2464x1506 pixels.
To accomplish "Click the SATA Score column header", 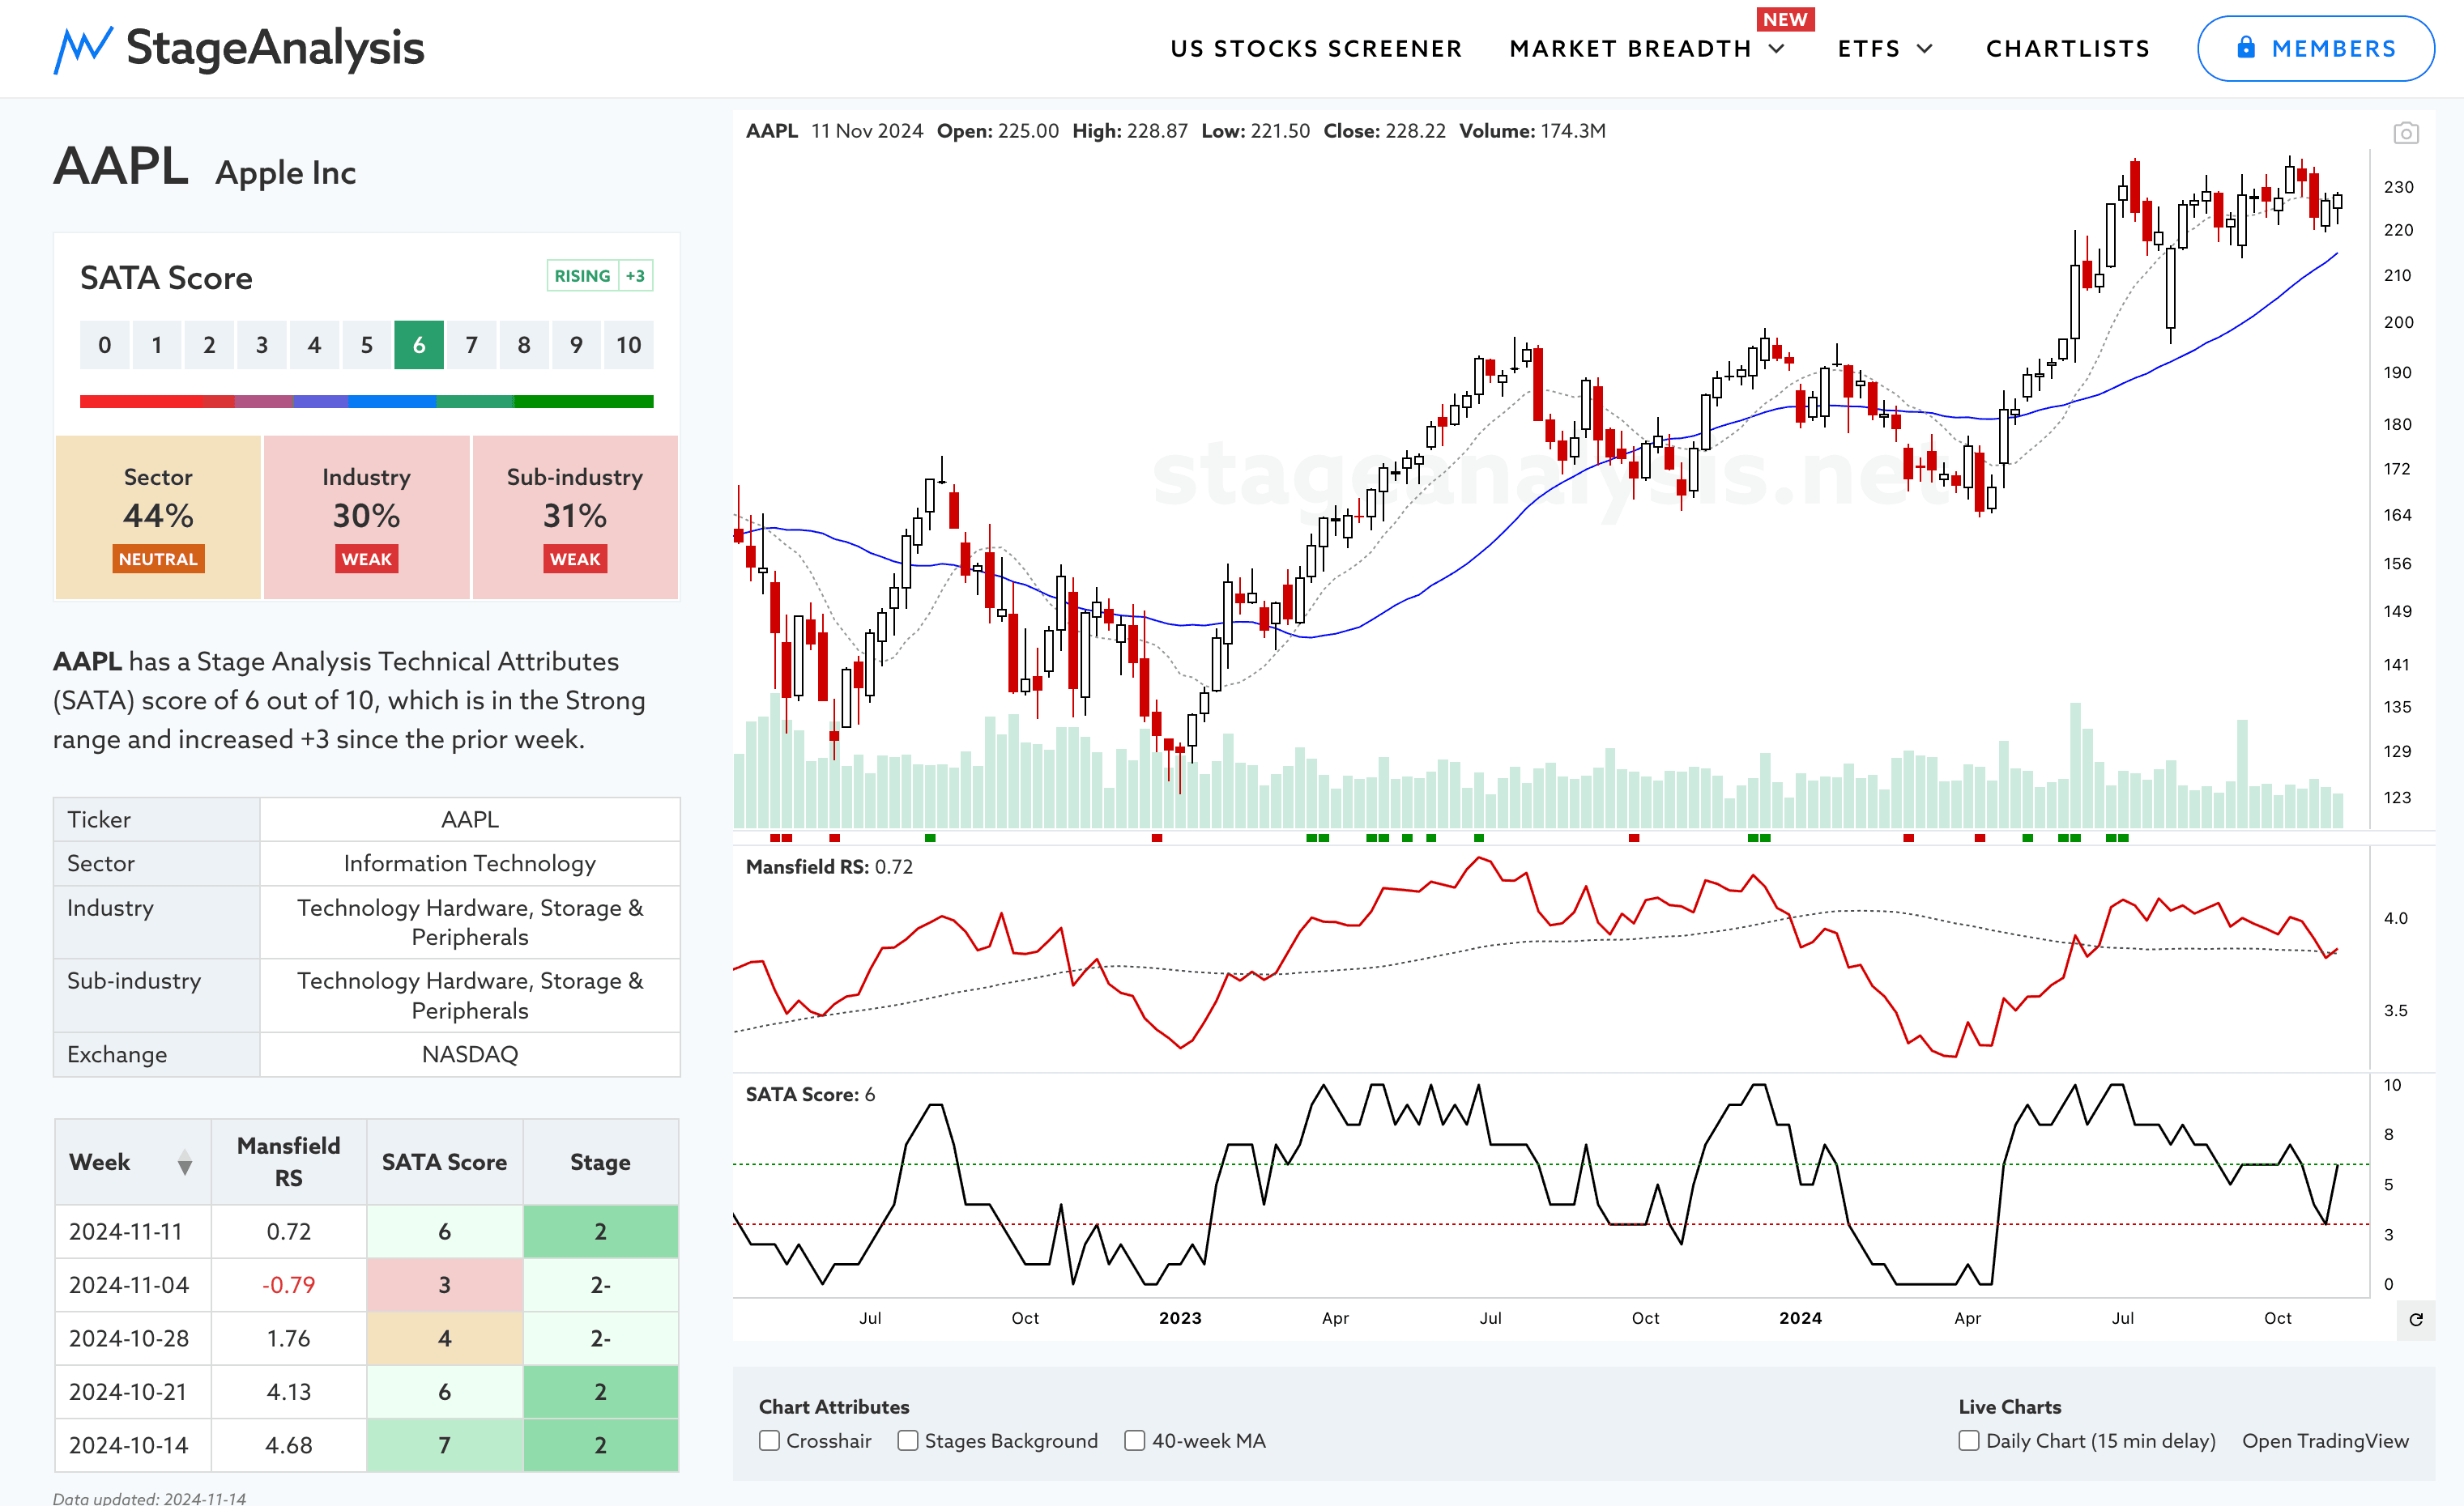I will [x=444, y=1162].
